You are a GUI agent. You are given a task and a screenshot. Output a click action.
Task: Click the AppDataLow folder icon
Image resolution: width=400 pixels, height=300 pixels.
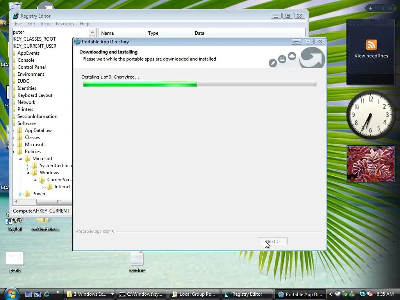pos(20,130)
